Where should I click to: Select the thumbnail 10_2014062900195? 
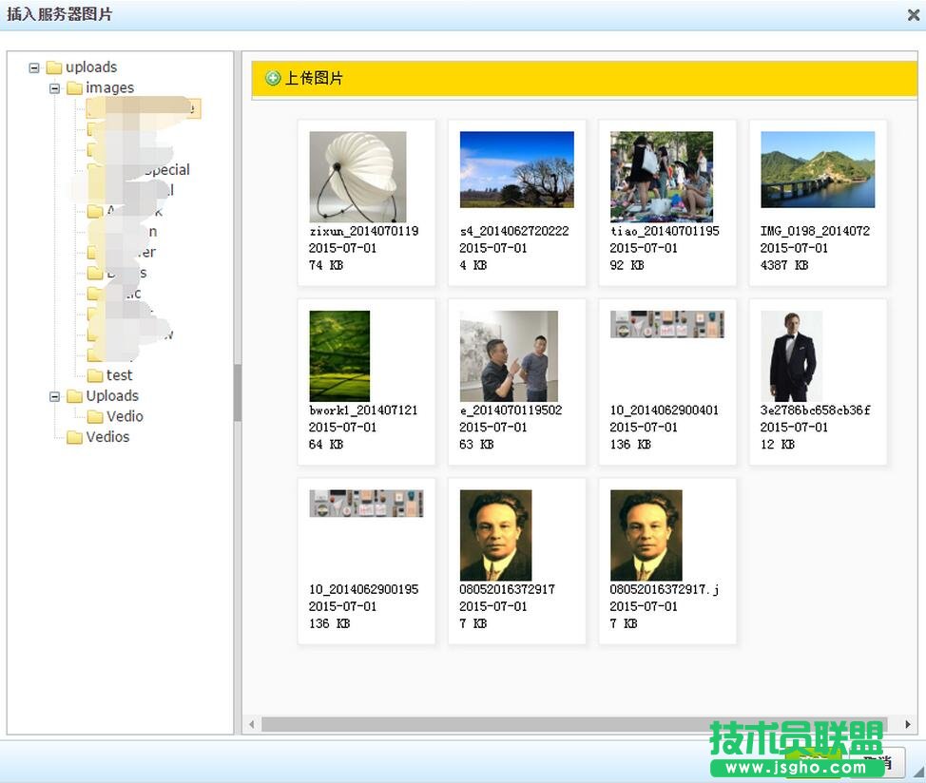(x=366, y=504)
